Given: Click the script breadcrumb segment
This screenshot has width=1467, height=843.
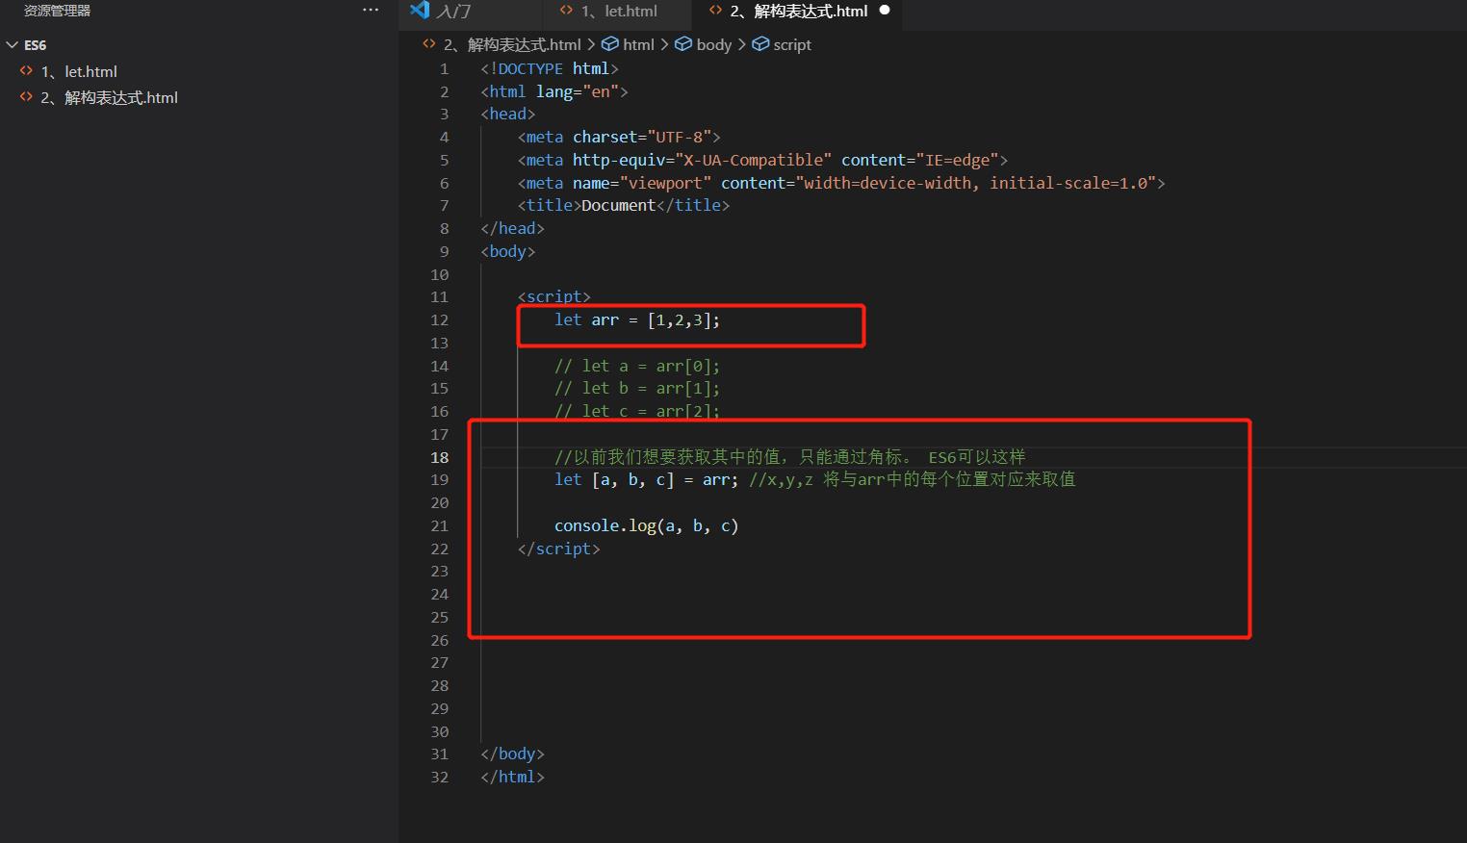Looking at the screenshot, I should click(792, 44).
